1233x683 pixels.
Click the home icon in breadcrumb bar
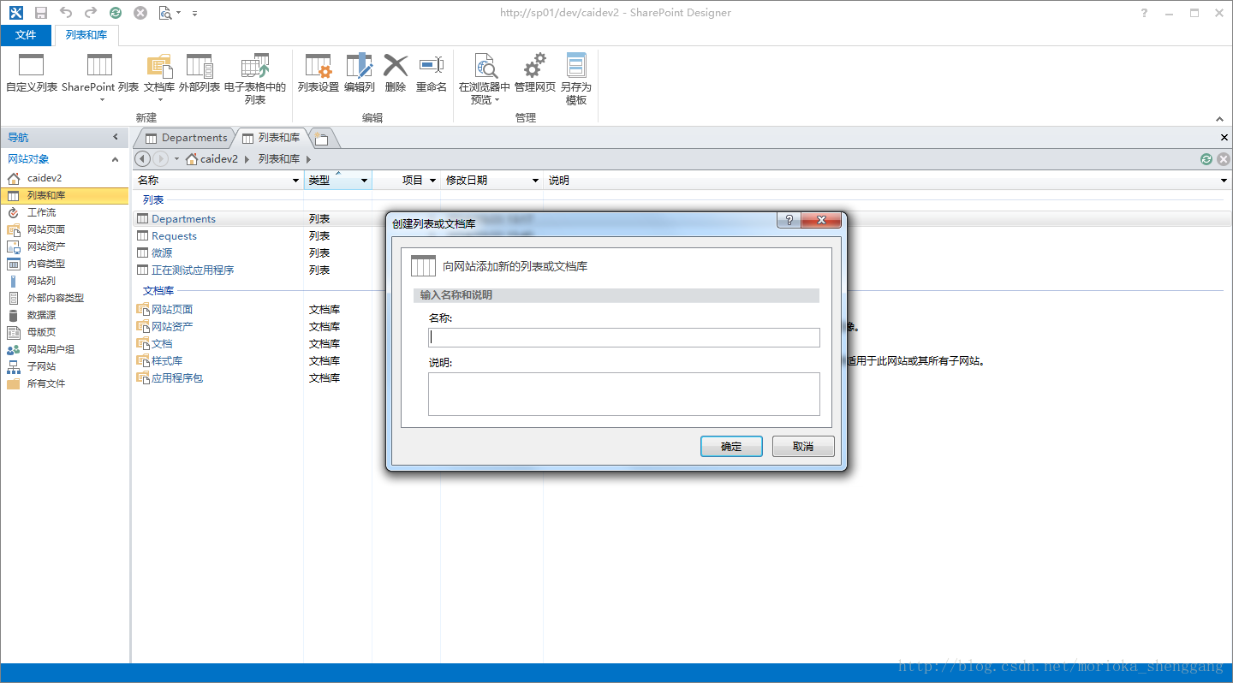click(193, 159)
